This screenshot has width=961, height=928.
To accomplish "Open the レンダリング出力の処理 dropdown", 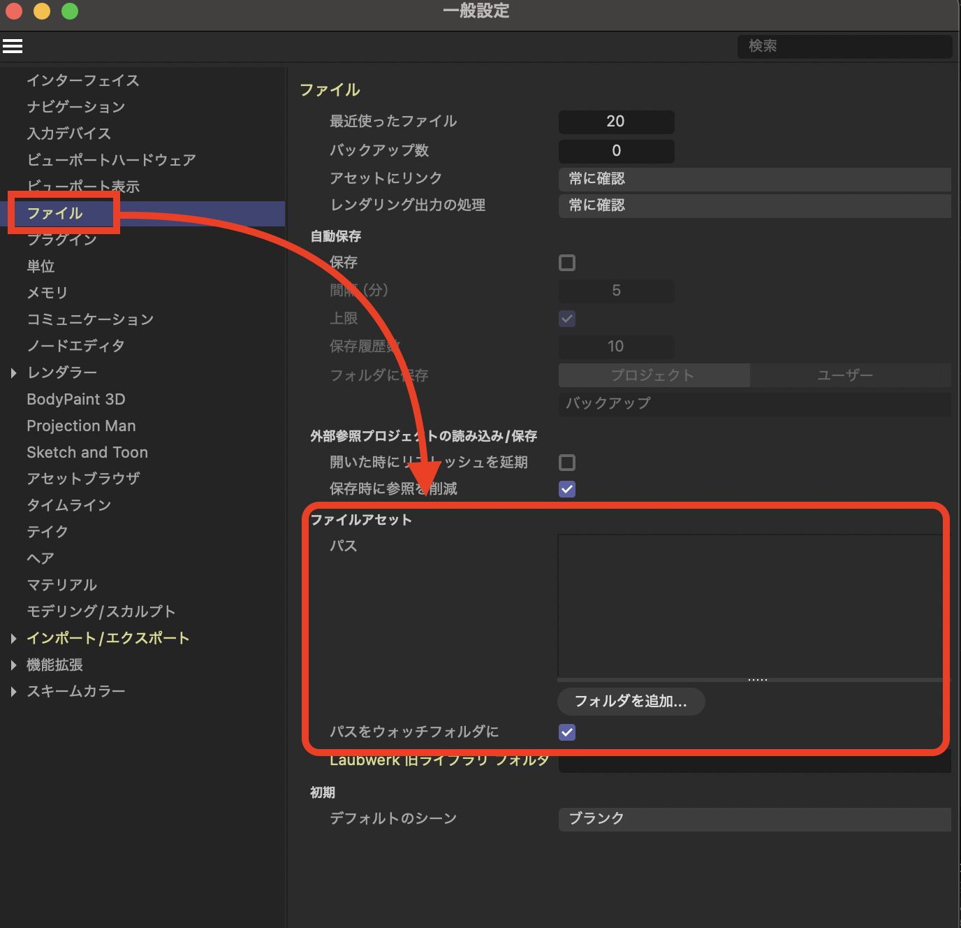I will (754, 205).
